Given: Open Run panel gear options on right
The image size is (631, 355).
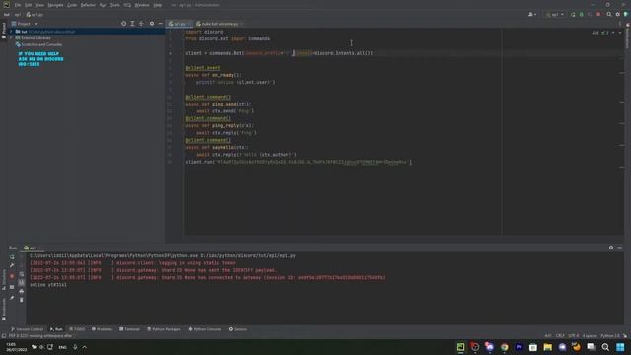Looking at the screenshot, I should click(x=611, y=248).
